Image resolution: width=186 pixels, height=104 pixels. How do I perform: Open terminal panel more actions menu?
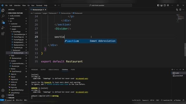(177, 70)
